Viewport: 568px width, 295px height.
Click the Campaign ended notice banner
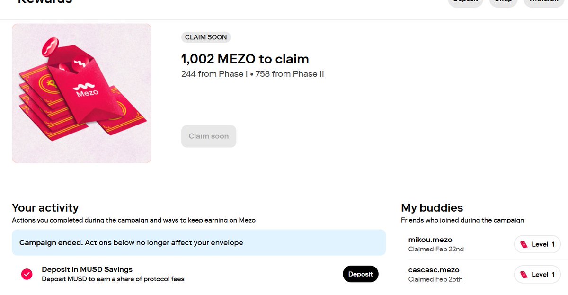pyautogui.click(x=199, y=243)
